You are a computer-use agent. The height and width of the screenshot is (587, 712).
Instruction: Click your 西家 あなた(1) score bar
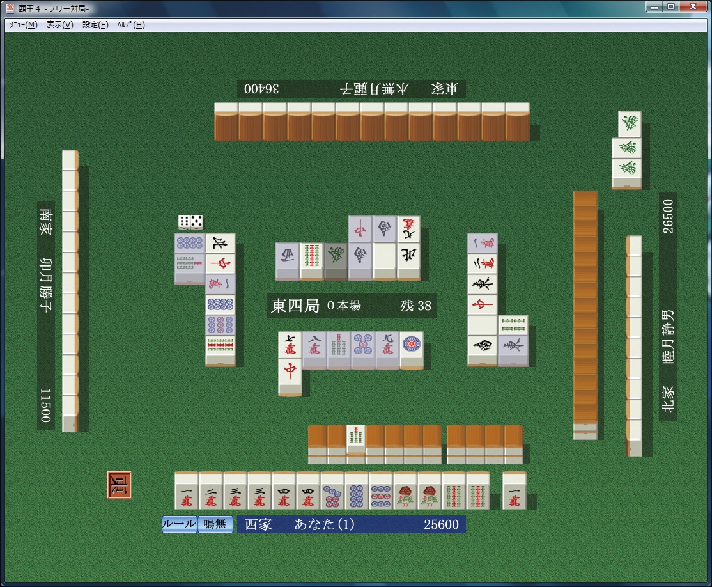click(x=351, y=524)
